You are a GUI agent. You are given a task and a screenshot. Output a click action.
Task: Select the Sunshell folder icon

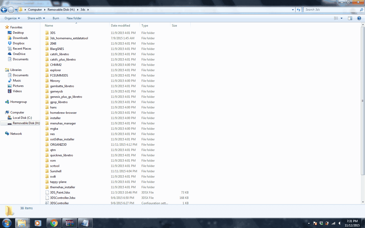tap(47, 171)
